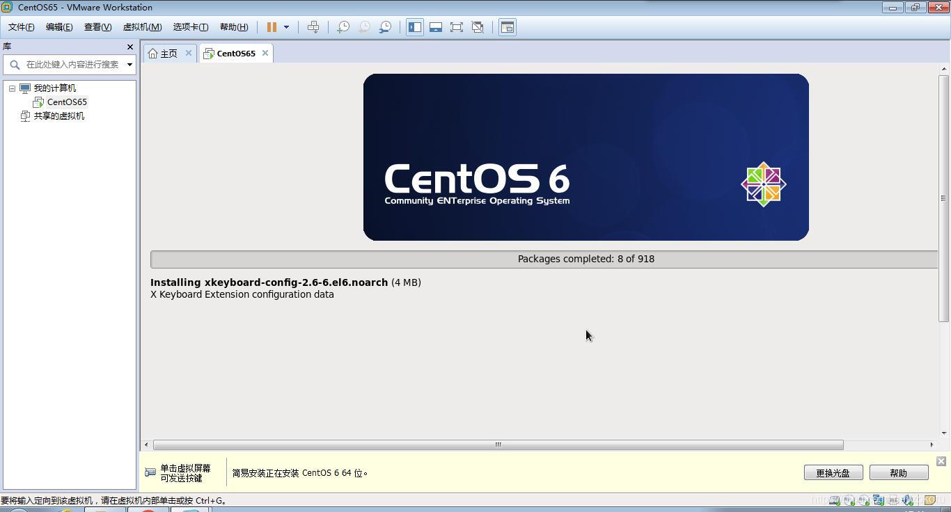The height and width of the screenshot is (512, 951).
Task: Select 我的计算机 in the library tree
Action: (x=55, y=88)
